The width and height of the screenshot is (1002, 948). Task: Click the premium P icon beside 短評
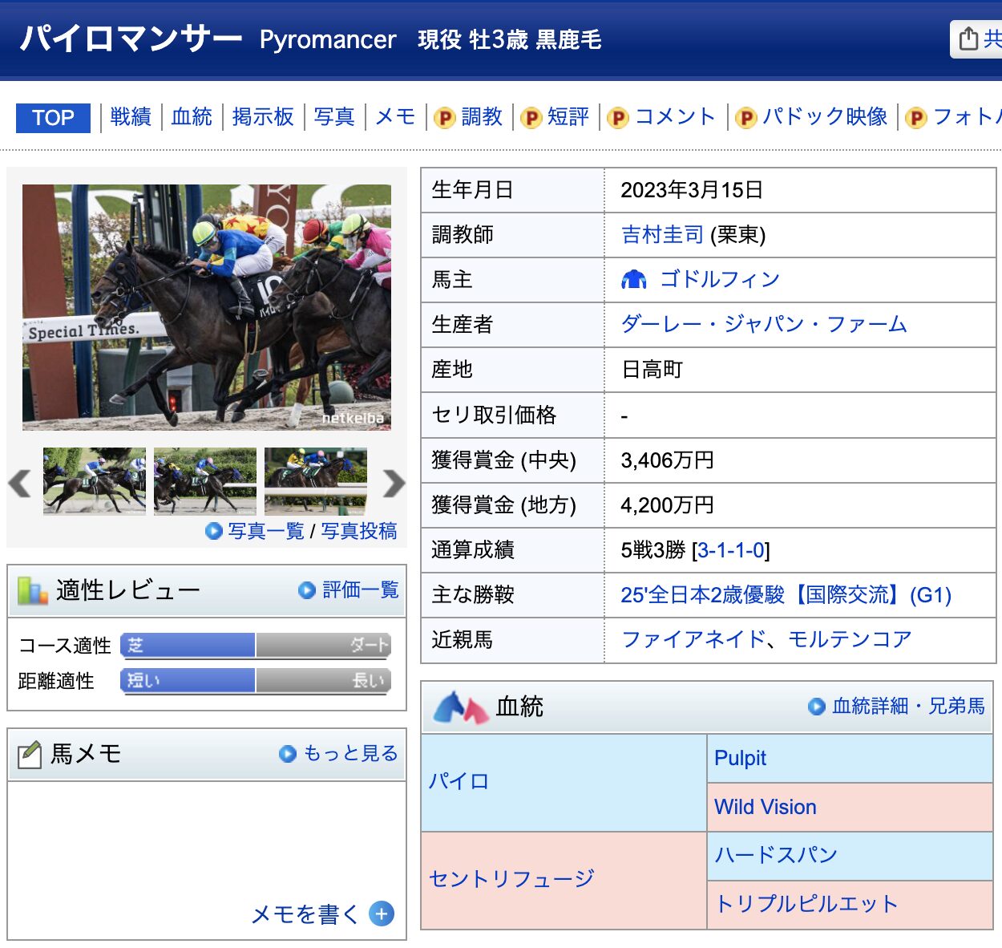coord(531,118)
